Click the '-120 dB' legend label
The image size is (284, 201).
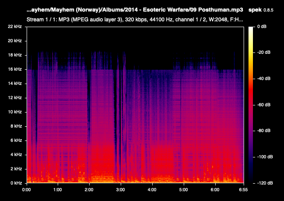(x=265, y=183)
